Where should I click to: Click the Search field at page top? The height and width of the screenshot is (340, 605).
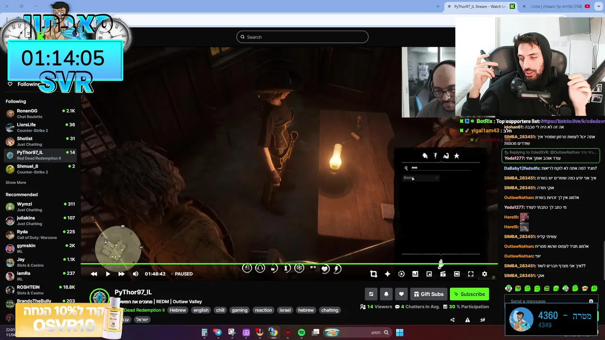pyautogui.click(x=302, y=37)
